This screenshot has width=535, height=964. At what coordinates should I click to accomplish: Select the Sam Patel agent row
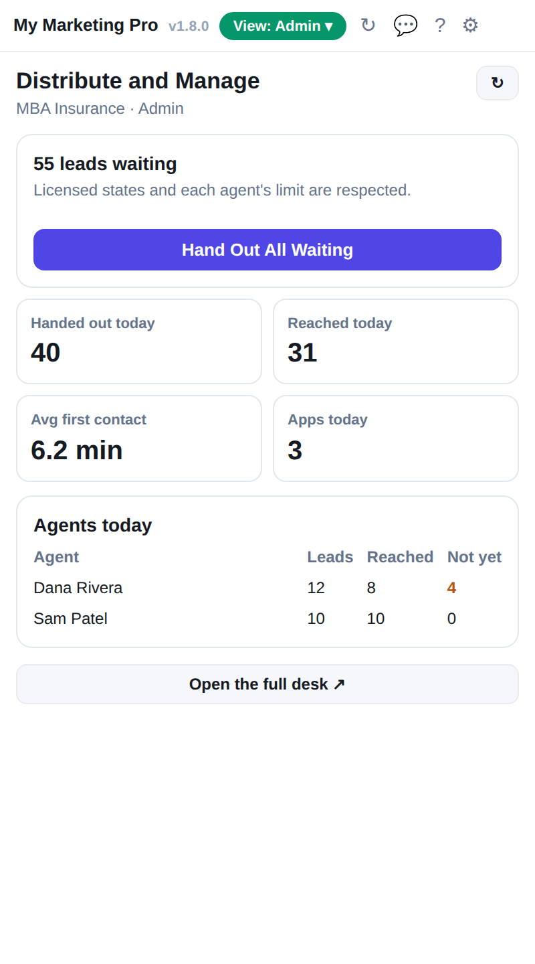coord(267,619)
